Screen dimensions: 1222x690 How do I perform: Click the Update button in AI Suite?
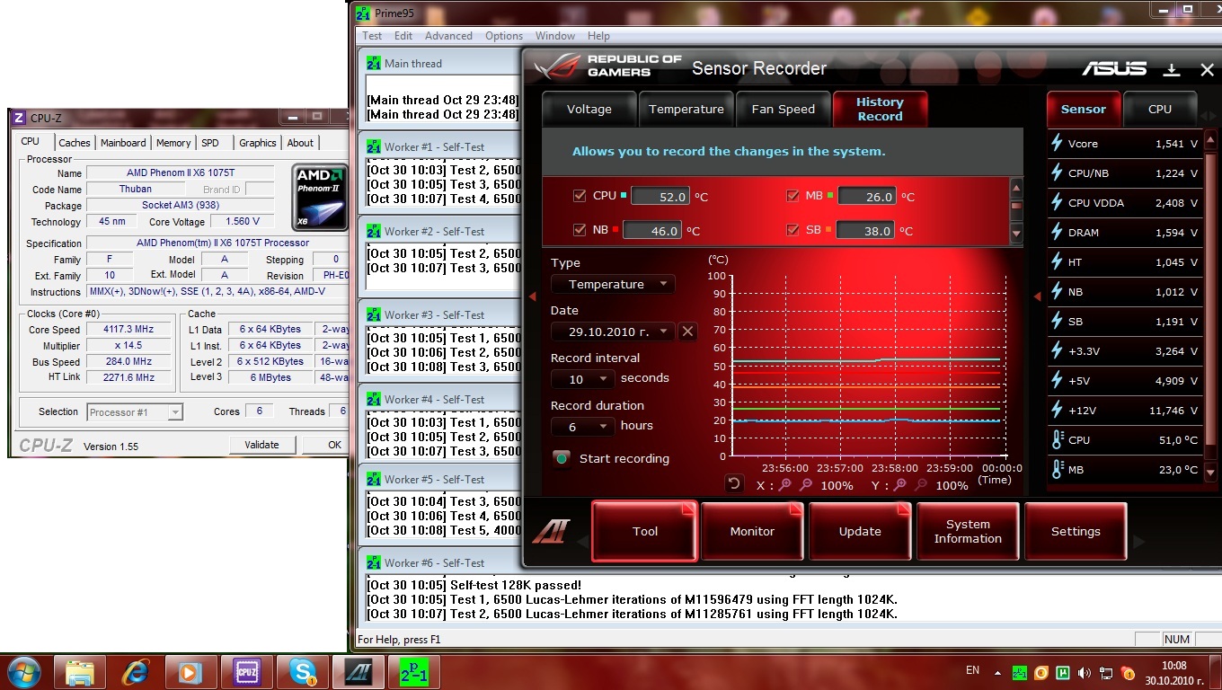coord(860,531)
